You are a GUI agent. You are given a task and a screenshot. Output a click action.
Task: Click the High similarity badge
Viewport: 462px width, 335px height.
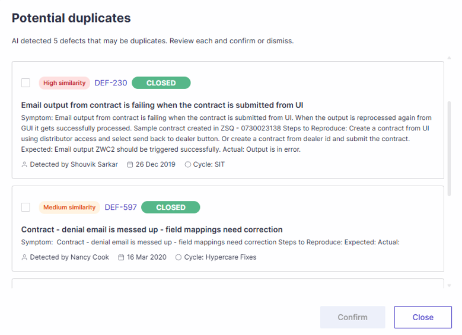64,83
